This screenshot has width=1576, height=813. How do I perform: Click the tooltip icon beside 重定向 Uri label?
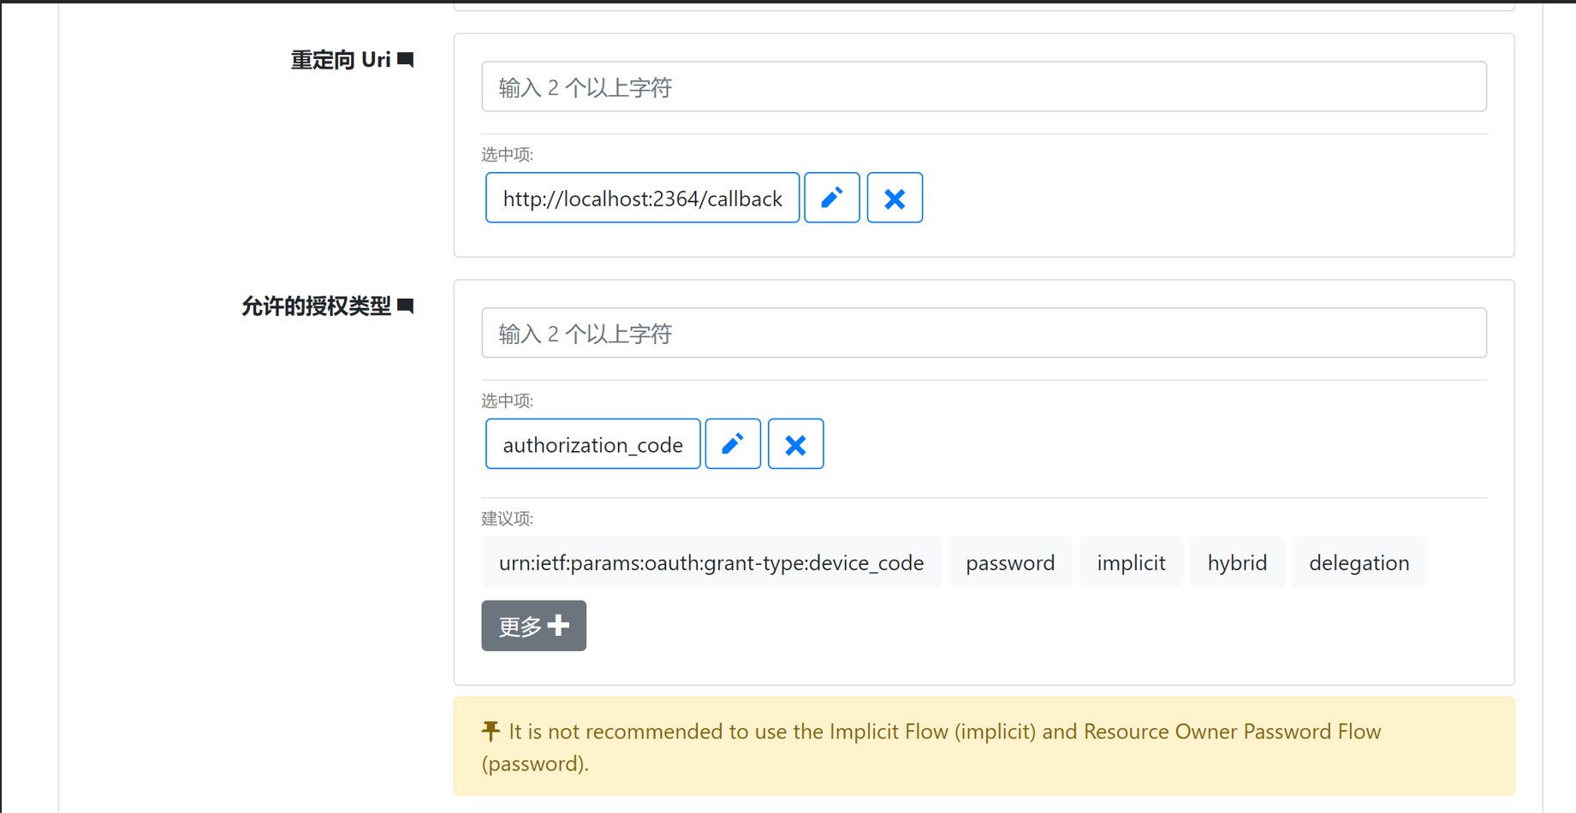[407, 59]
